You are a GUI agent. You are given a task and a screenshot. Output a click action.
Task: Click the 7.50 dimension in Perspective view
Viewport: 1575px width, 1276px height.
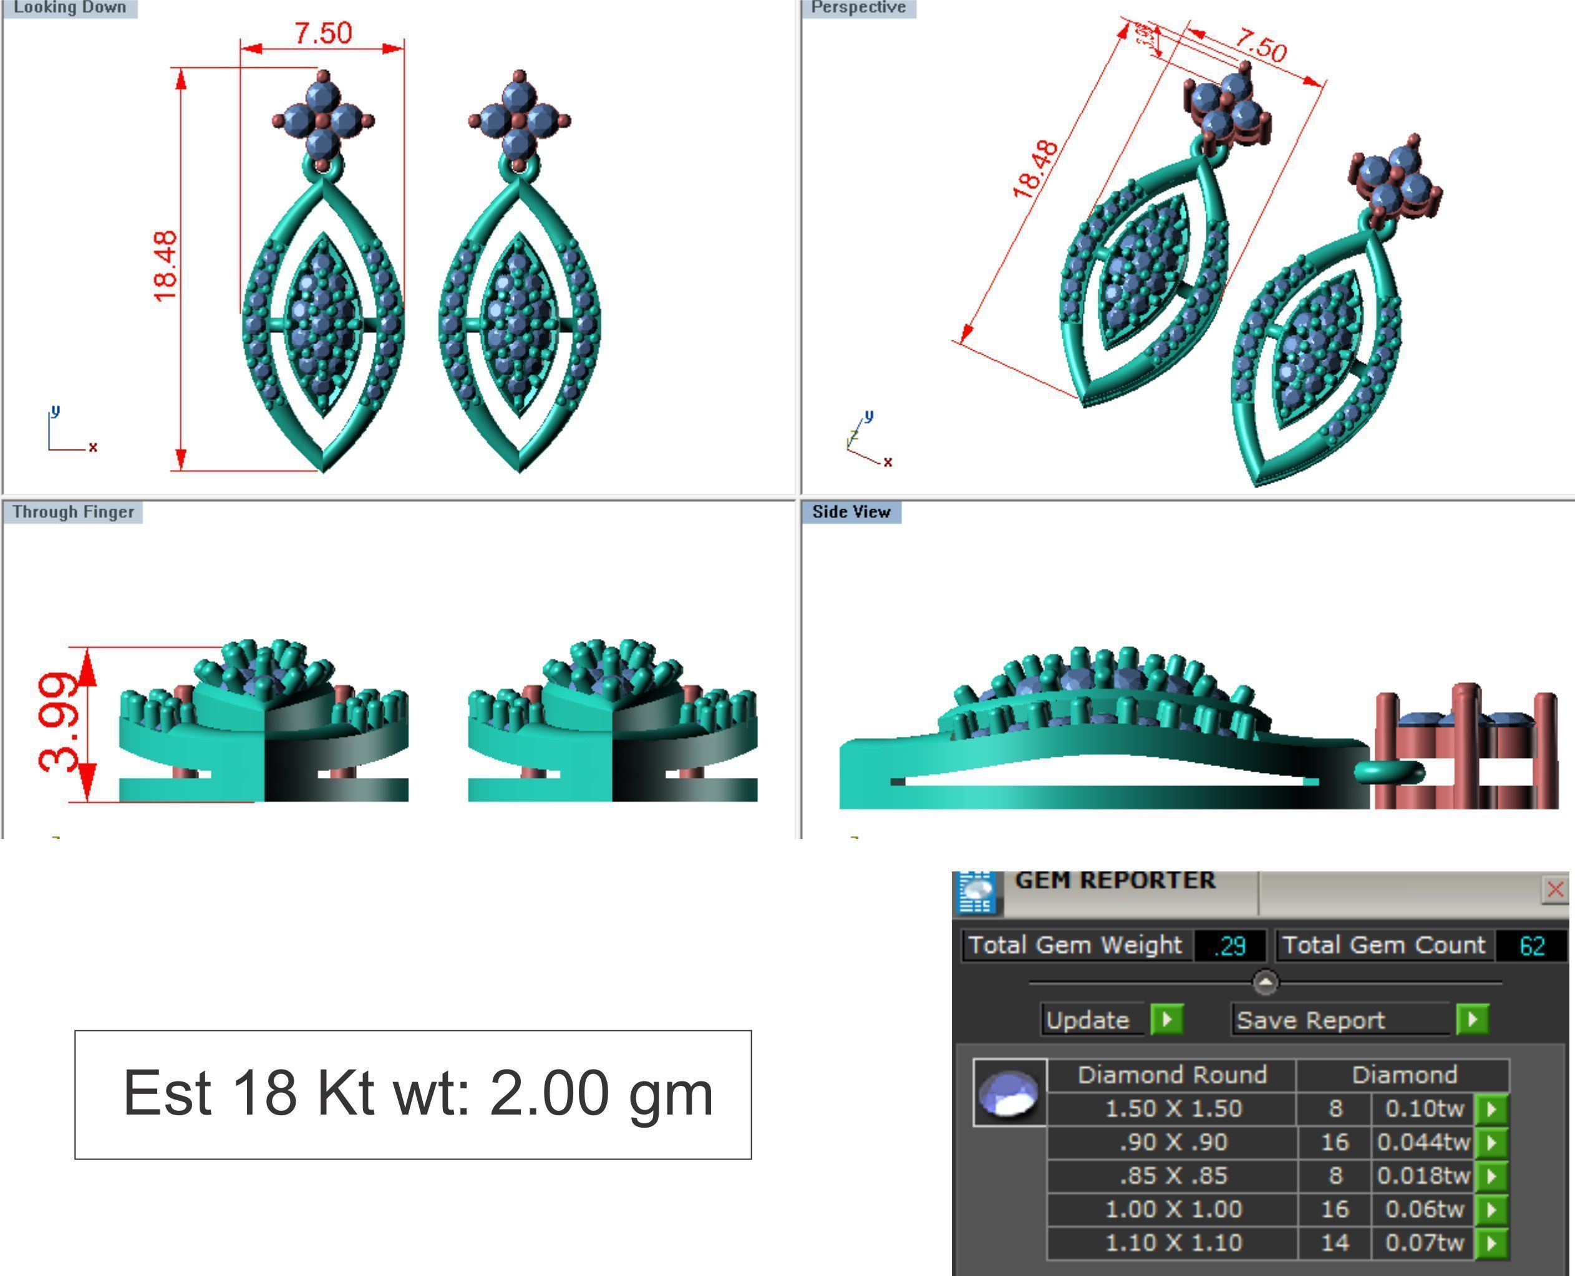(x=1261, y=45)
